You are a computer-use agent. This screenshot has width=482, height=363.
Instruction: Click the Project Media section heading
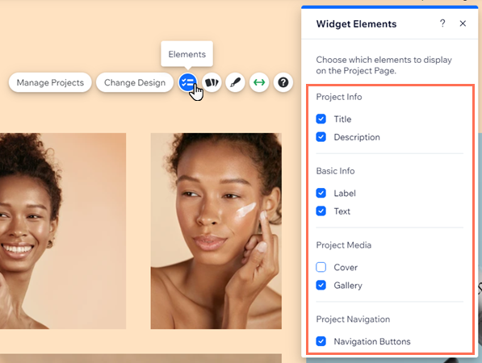[x=344, y=245]
